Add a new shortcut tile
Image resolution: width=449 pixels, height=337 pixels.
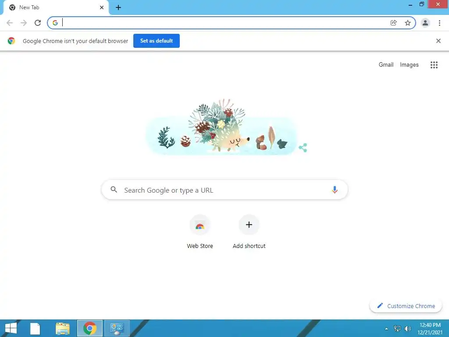pos(249,232)
